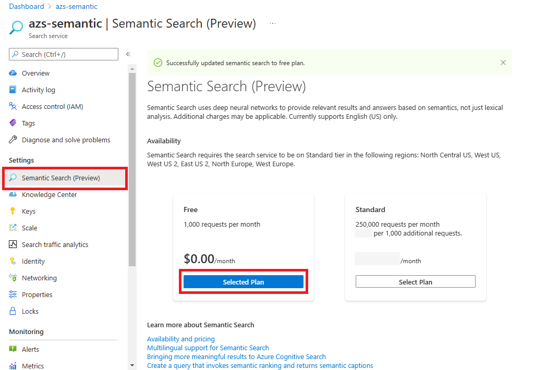The image size is (558, 370).
Task: Dismiss the success notification banner
Action: click(503, 63)
